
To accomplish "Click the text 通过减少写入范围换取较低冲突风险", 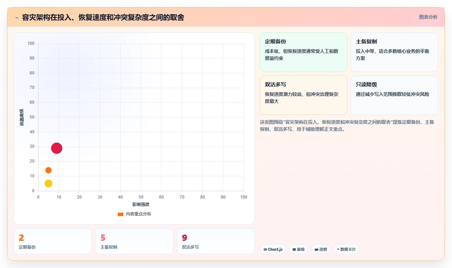I will 392,94.
